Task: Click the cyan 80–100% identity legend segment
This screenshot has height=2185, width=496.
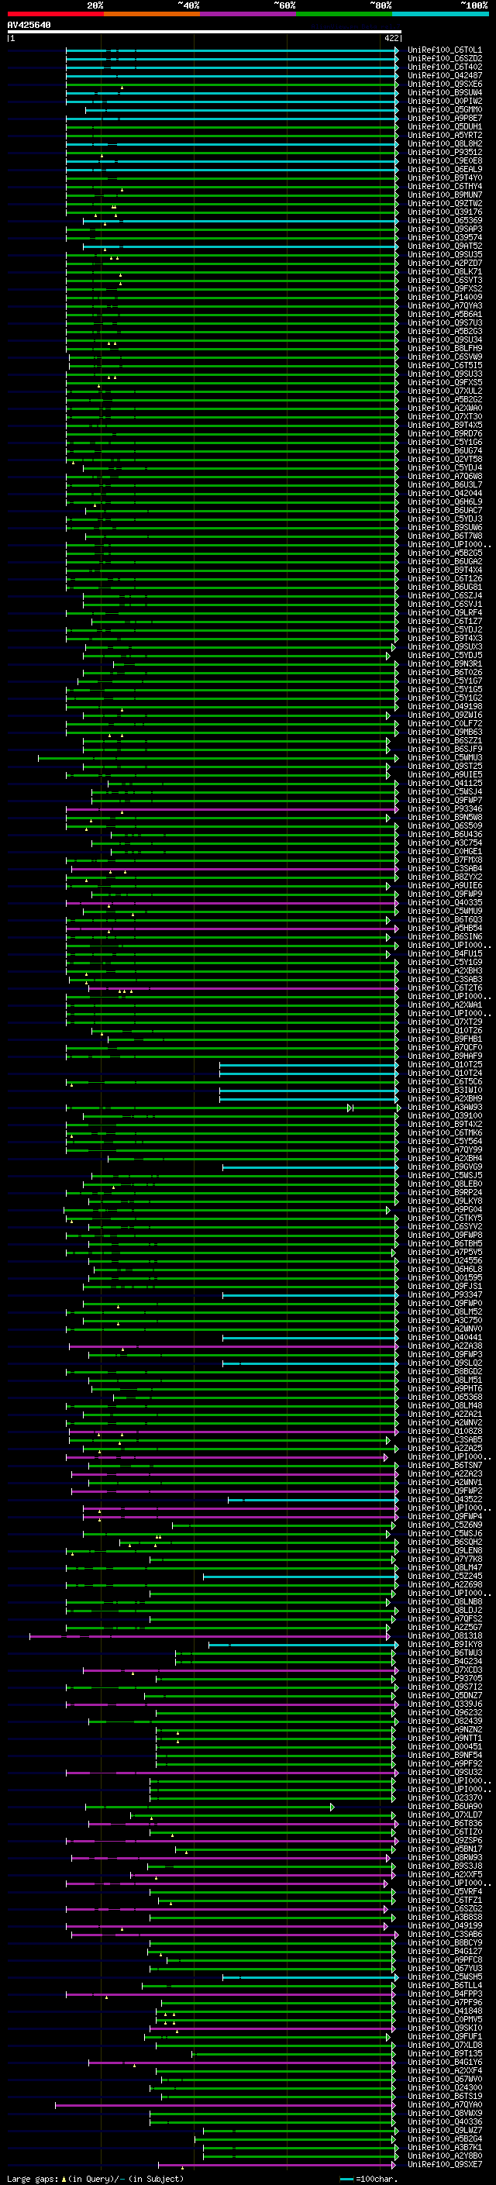Action: pyautogui.click(x=441, y=14)
